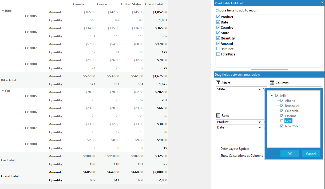Uncheck Essonne in the state filter
The width and height of the screenshot is (325, 189).
[282, 116]
